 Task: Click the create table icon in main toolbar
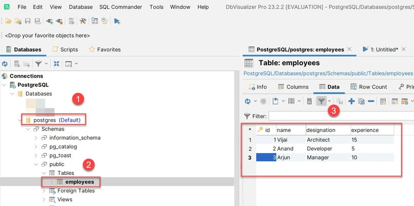71,21
